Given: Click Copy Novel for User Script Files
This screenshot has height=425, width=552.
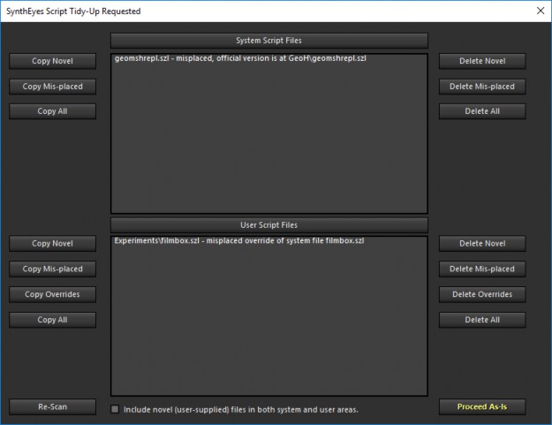Looking at the screenshot, I should [x=53, y=243].
